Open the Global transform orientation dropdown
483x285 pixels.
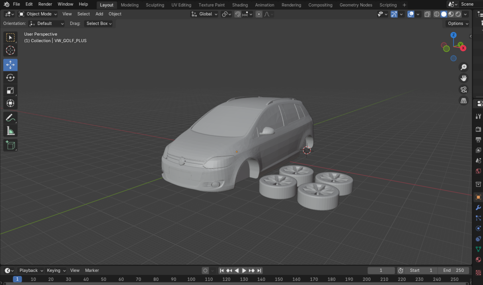point(204,14)
